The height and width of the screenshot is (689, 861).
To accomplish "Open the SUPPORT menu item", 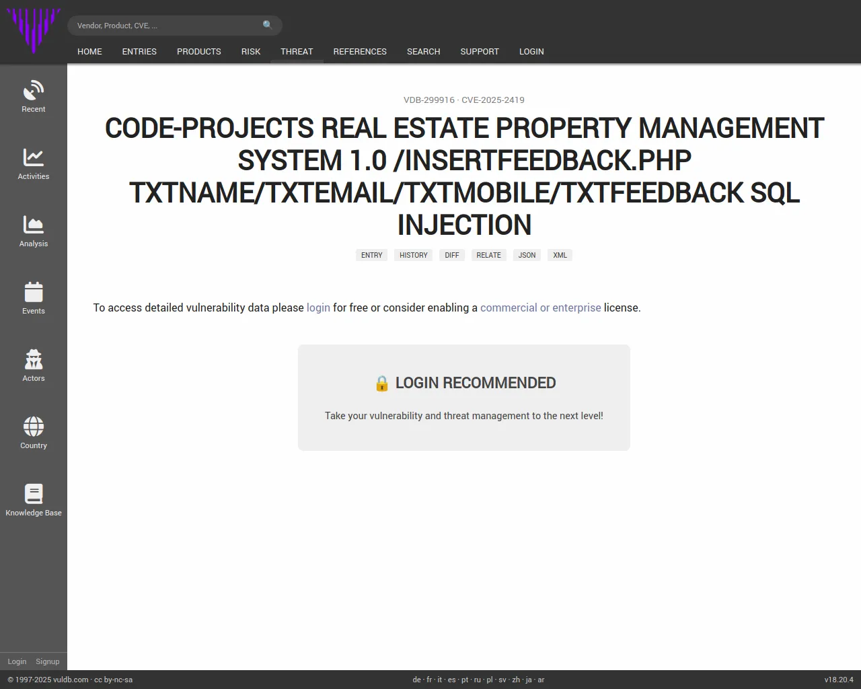I will coord(480,51).
